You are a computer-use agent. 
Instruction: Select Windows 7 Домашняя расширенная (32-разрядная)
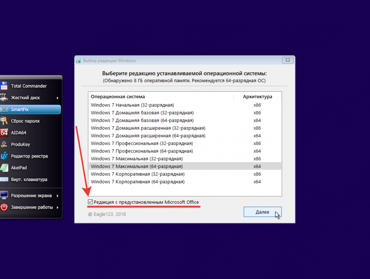pos(185,128)
